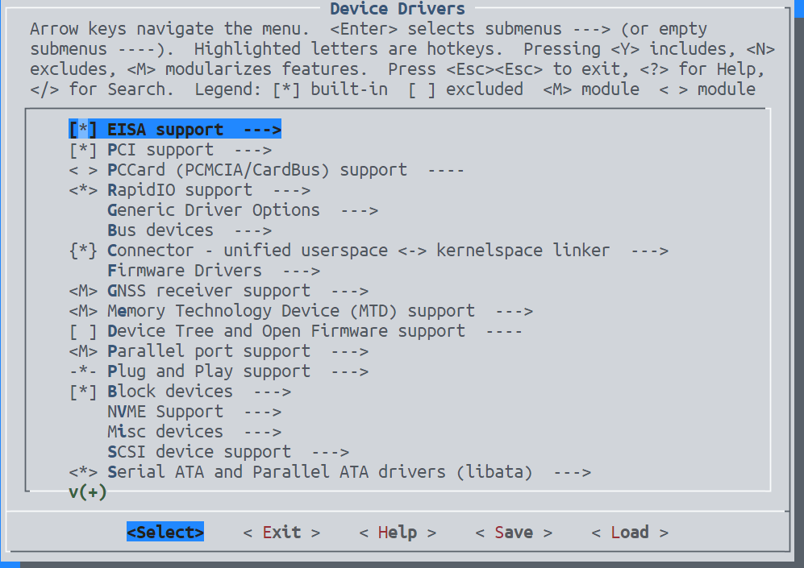Click the RapidIO support tristate marker

click(x=83, y=190)
